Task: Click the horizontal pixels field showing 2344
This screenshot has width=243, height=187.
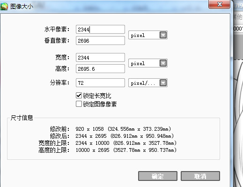Action: coord(100,30)
